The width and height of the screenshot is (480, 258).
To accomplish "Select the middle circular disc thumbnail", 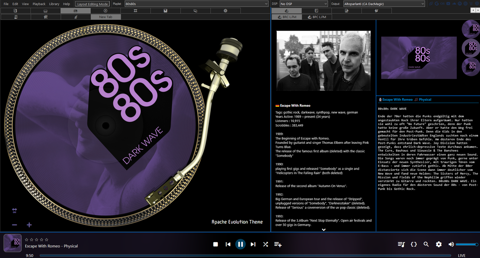I will (471, 48).
